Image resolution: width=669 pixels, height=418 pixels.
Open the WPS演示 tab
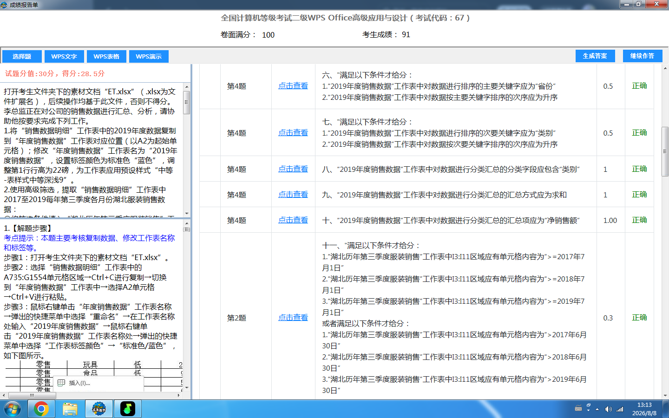pyautogui.click(x=149, y=56)
